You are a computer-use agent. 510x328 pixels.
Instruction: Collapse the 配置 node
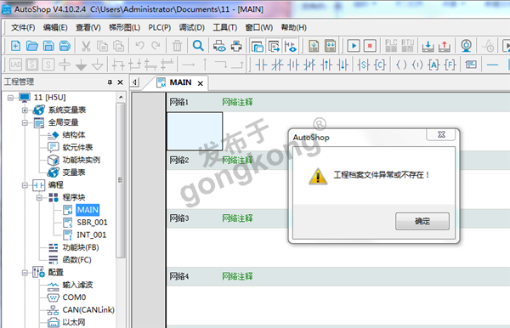tap(25, 273)
